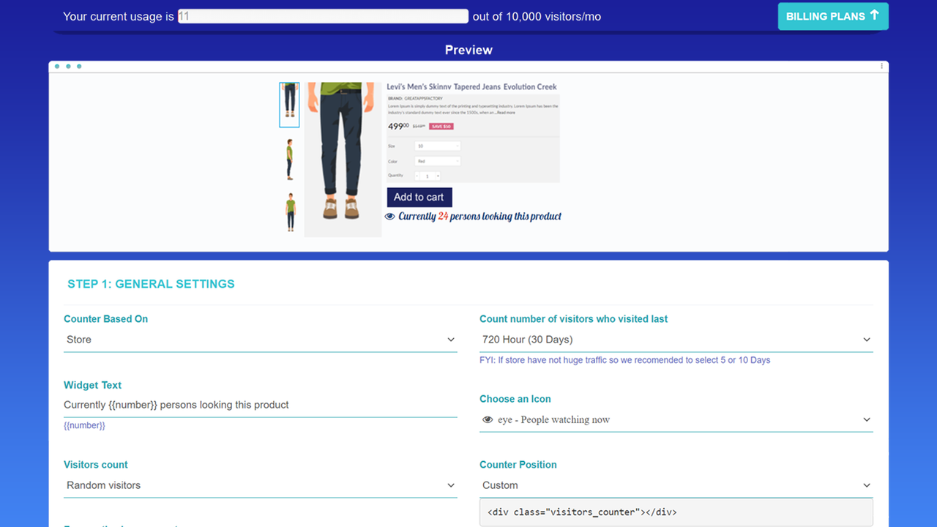This screenshot has height=527, width=937.
Task: Click the Widget Text input field
Action: 261,405
